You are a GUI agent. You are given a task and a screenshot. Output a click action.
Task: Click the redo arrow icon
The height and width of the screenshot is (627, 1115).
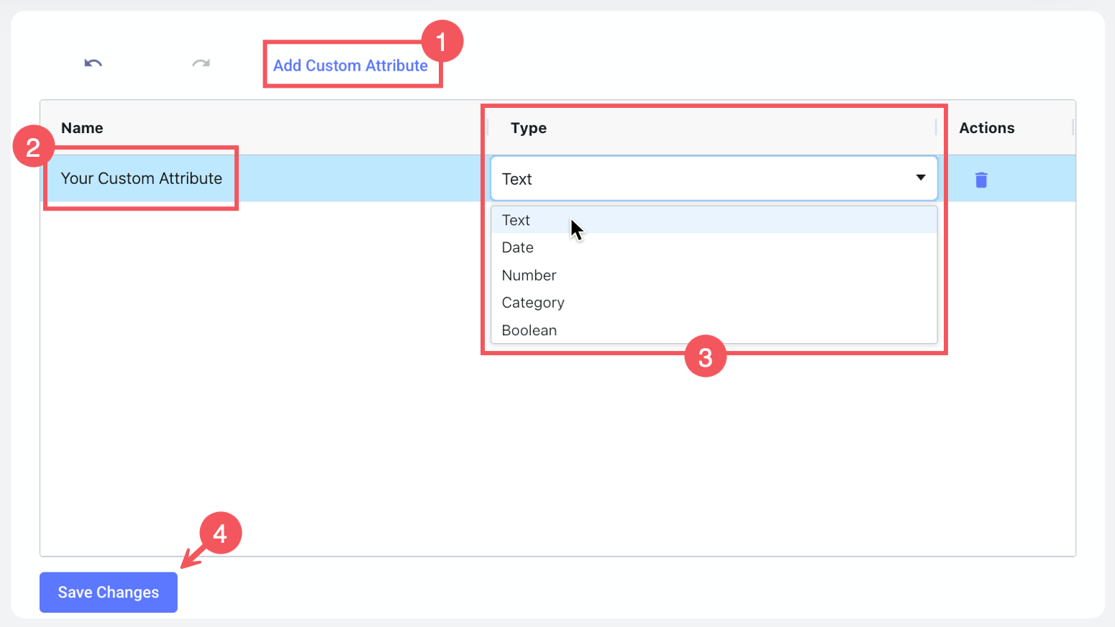click(201, 63)
